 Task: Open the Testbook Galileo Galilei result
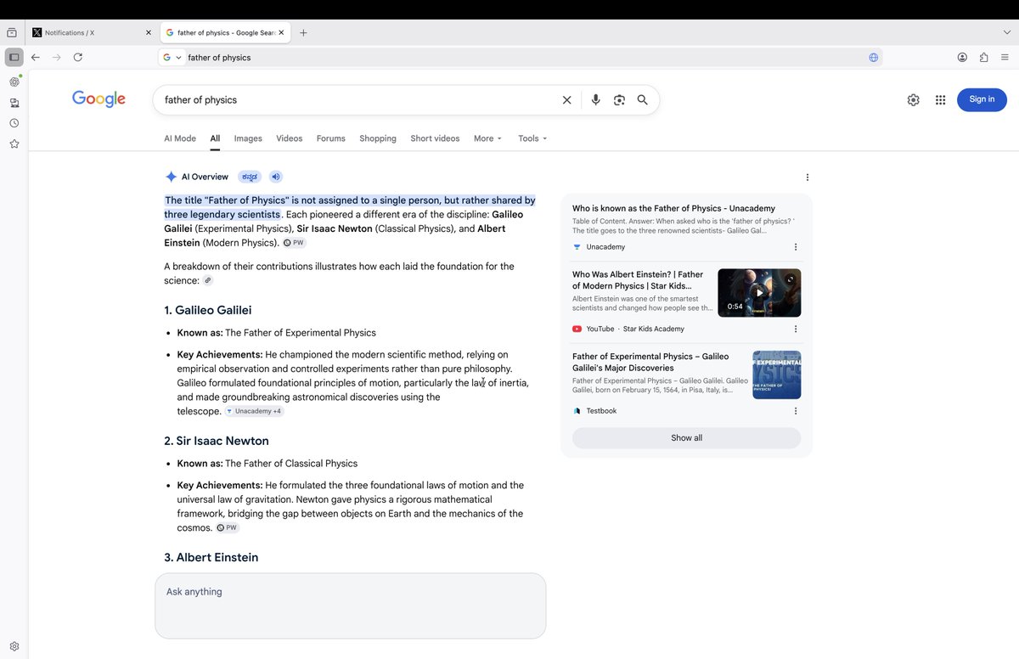(x=650, y=362)
